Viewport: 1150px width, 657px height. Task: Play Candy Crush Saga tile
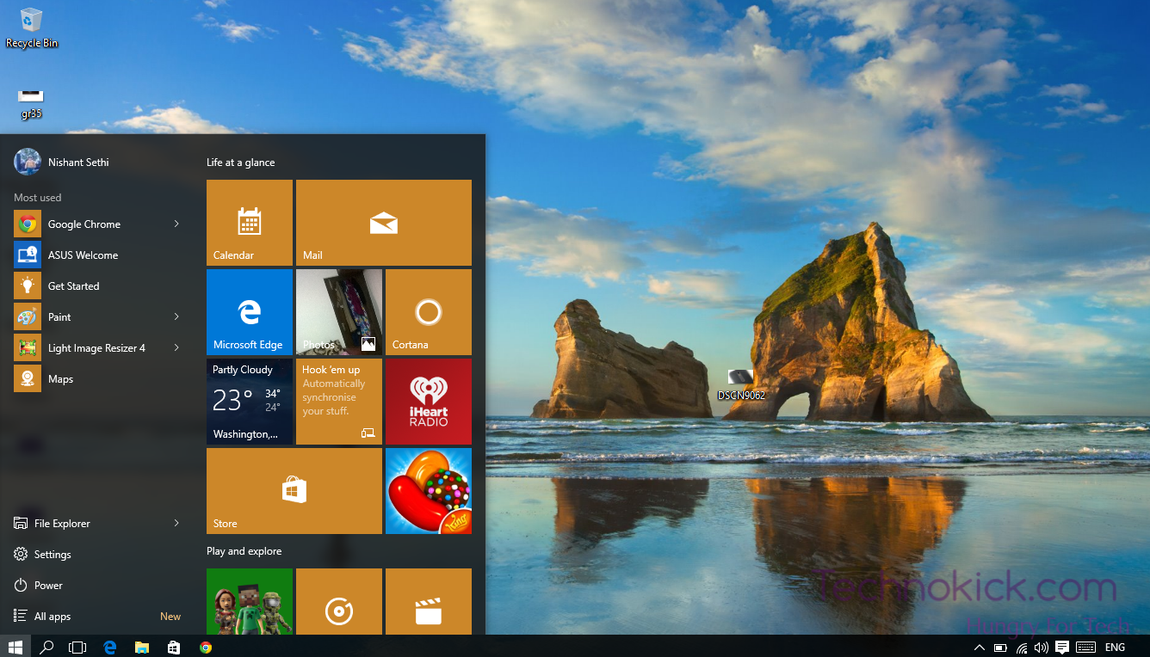tap(428, 490)
